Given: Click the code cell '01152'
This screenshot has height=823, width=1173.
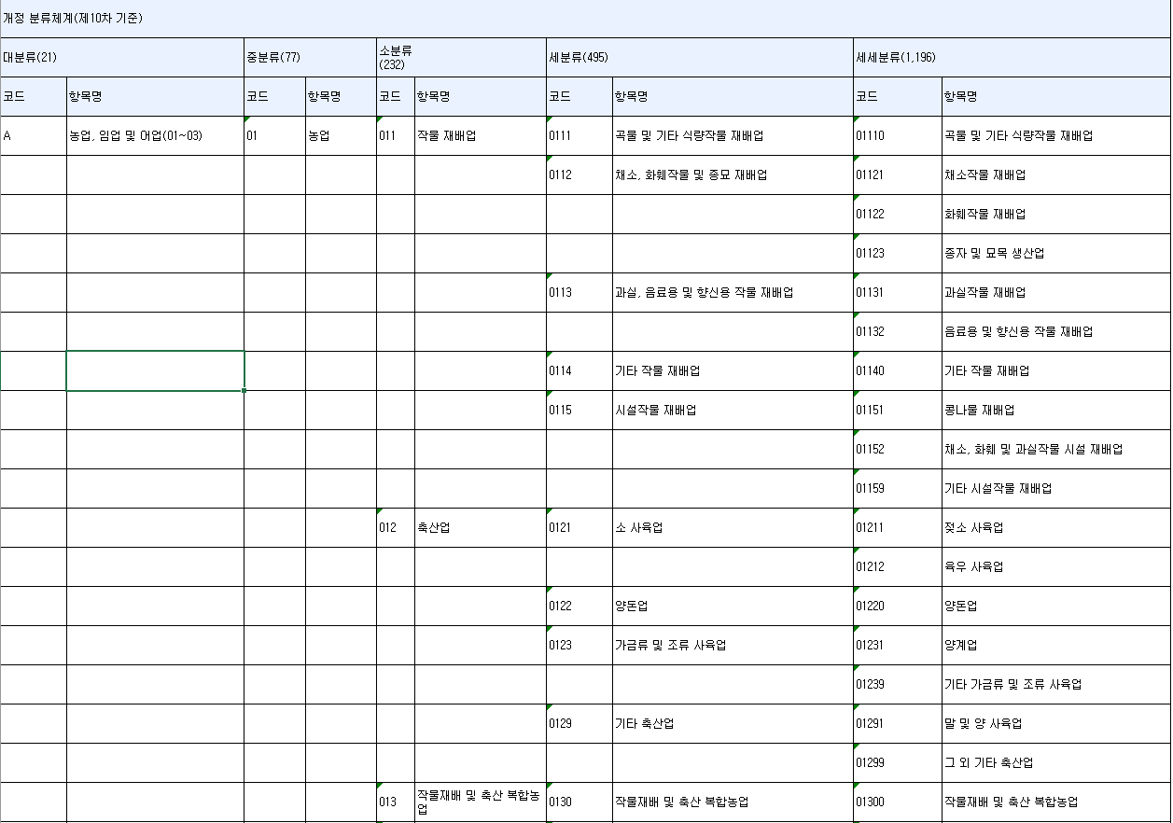Looking at the screenshot, I should [x=898, y=449].
